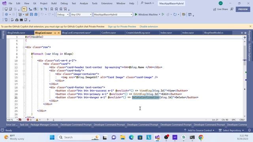This screenshot has height=142, width=253.
Task: Open MauiAppBlazorHybrid startup project dropdown
Action: [x=113, y=15]
